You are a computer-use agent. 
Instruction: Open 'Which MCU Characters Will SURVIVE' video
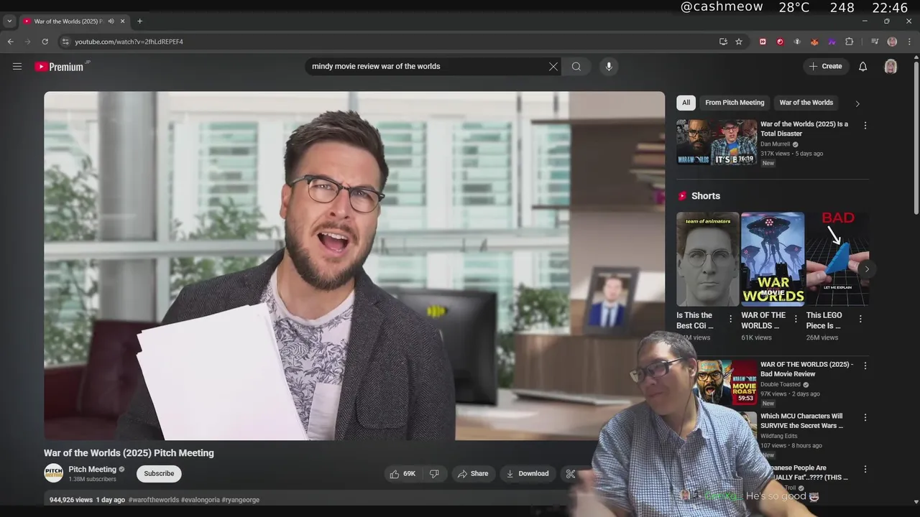click(801, 421)
